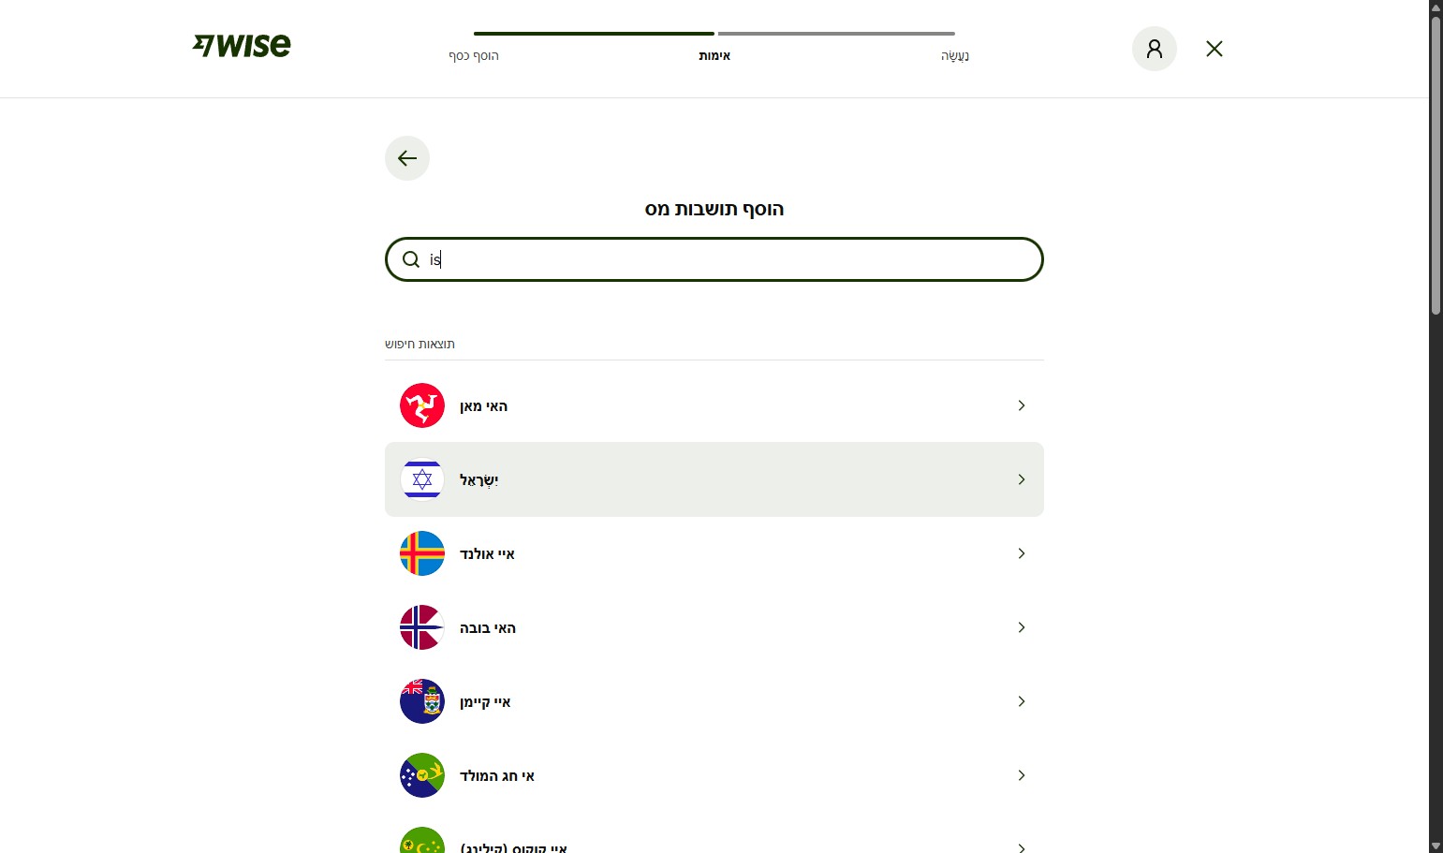Viewport: 1443px width, 853px height.
Task: Click the Bouvet Island flag
Action: [422, 627]
